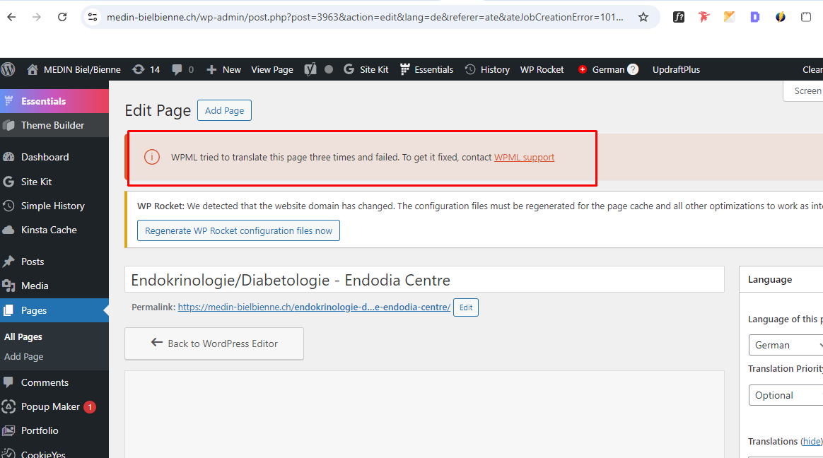Click the browser back arrow
This screenshot has height=458, width=823.
[x=11, y=17]
